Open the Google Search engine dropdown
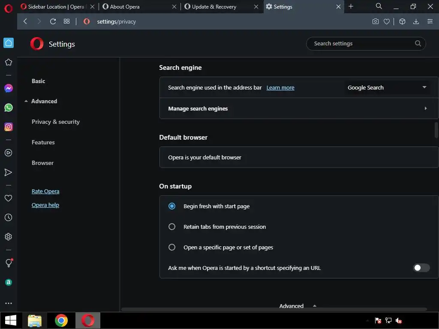 coord(387,87)
